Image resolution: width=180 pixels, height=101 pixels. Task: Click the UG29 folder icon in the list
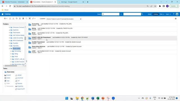click(x=30, y=52)
